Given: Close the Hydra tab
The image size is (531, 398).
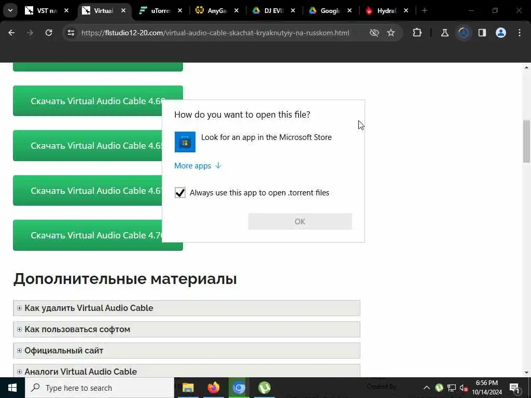Looking at the screenshot, I should pyautogui.click(x=406, y=10).
